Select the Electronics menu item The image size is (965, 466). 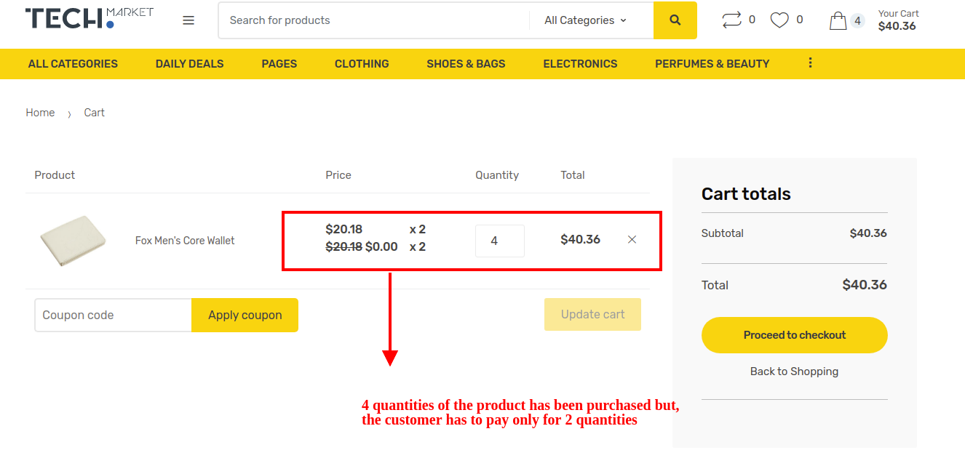pos(580,64)
